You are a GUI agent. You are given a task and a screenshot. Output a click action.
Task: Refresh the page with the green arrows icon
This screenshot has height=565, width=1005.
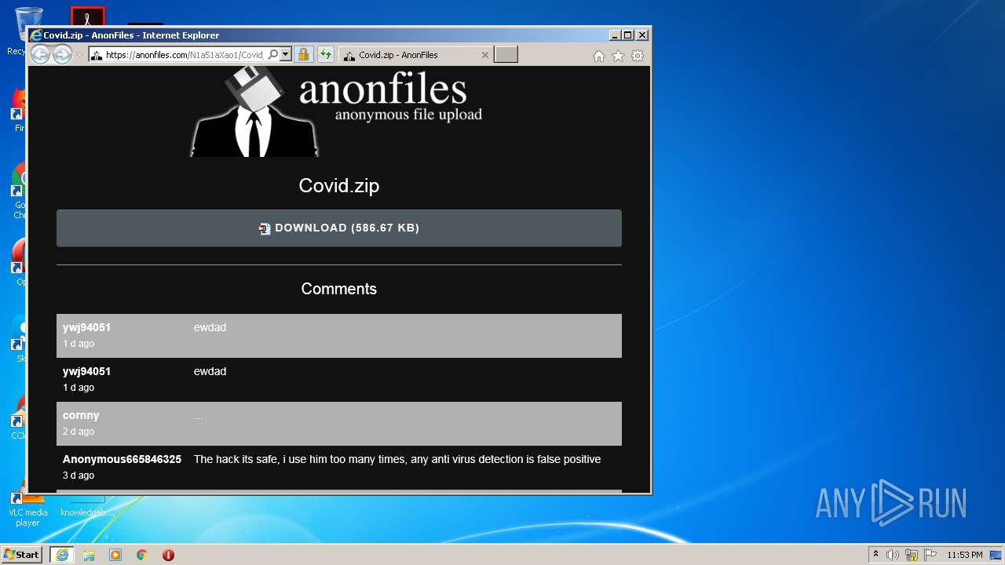click(x=325, y=55)
